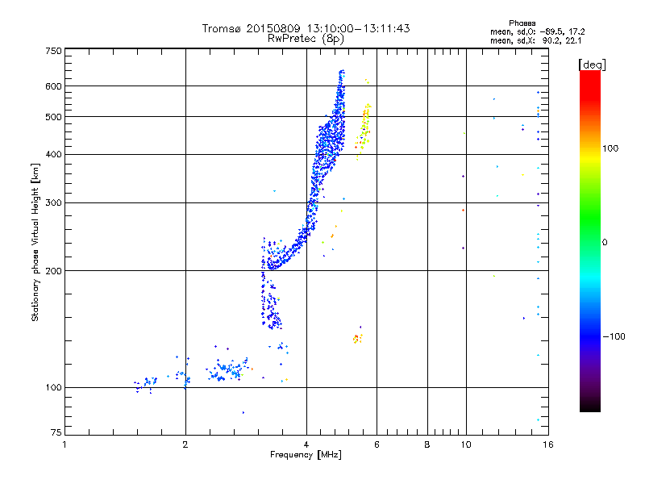Click the black bottom of the phase colorbar
645x484 pixels.
[590, 406]
